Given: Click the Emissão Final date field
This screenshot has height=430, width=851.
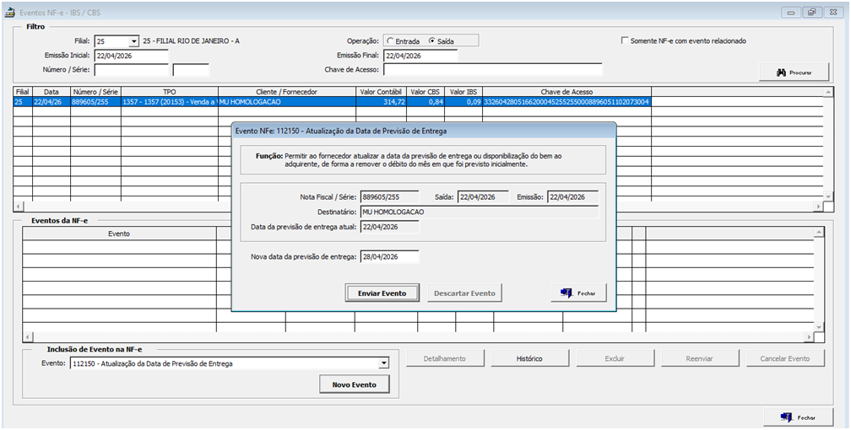Looking at the screenshot, I should pyautogui.click(x=420, y=56).
